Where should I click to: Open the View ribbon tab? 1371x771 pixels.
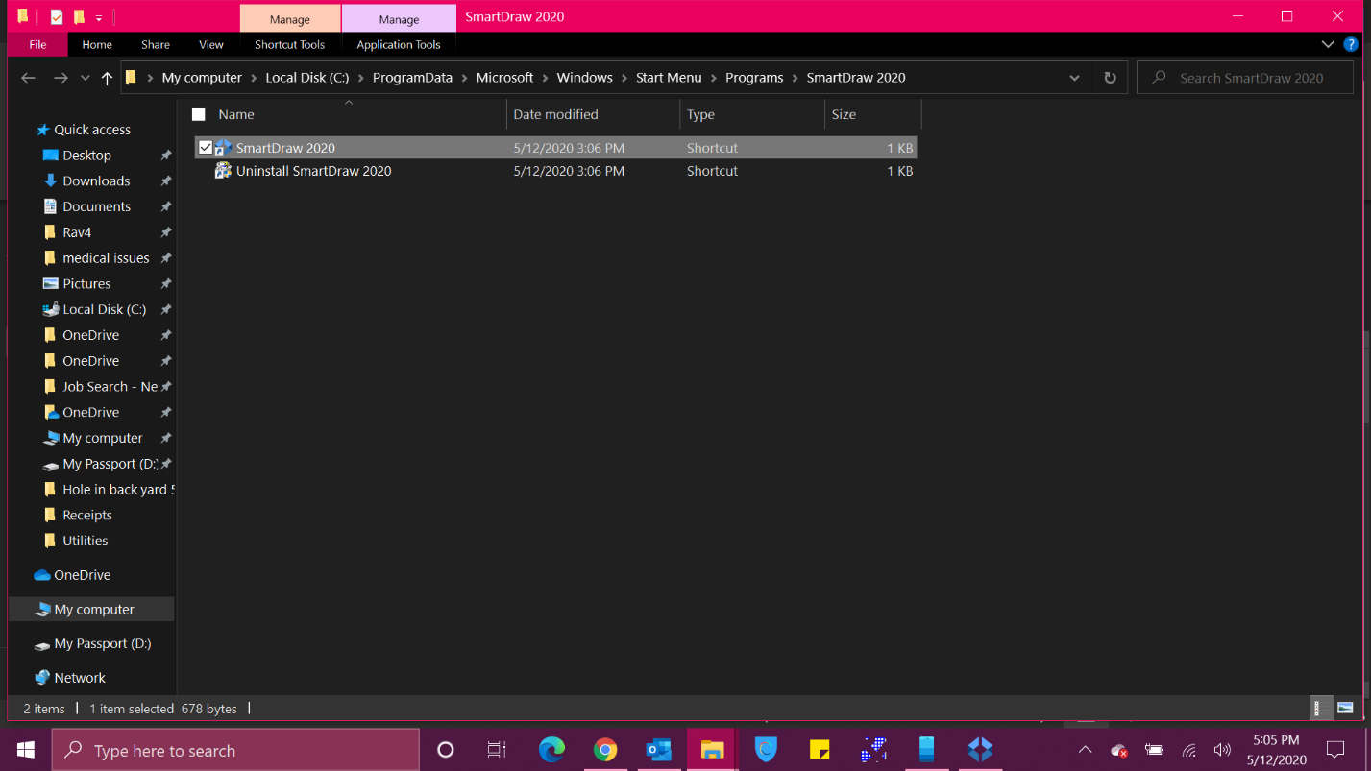211,44
